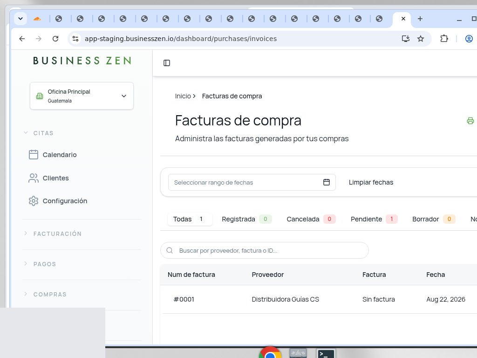Open the Oficina Principal branch selector
This screenshot has height=358, width=477.
point(82,96)
